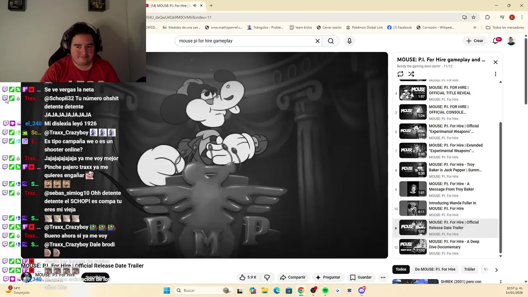Open CapCut from the taskbar
The width and height of the screenshot is (528, 297).
coord(349,290)
